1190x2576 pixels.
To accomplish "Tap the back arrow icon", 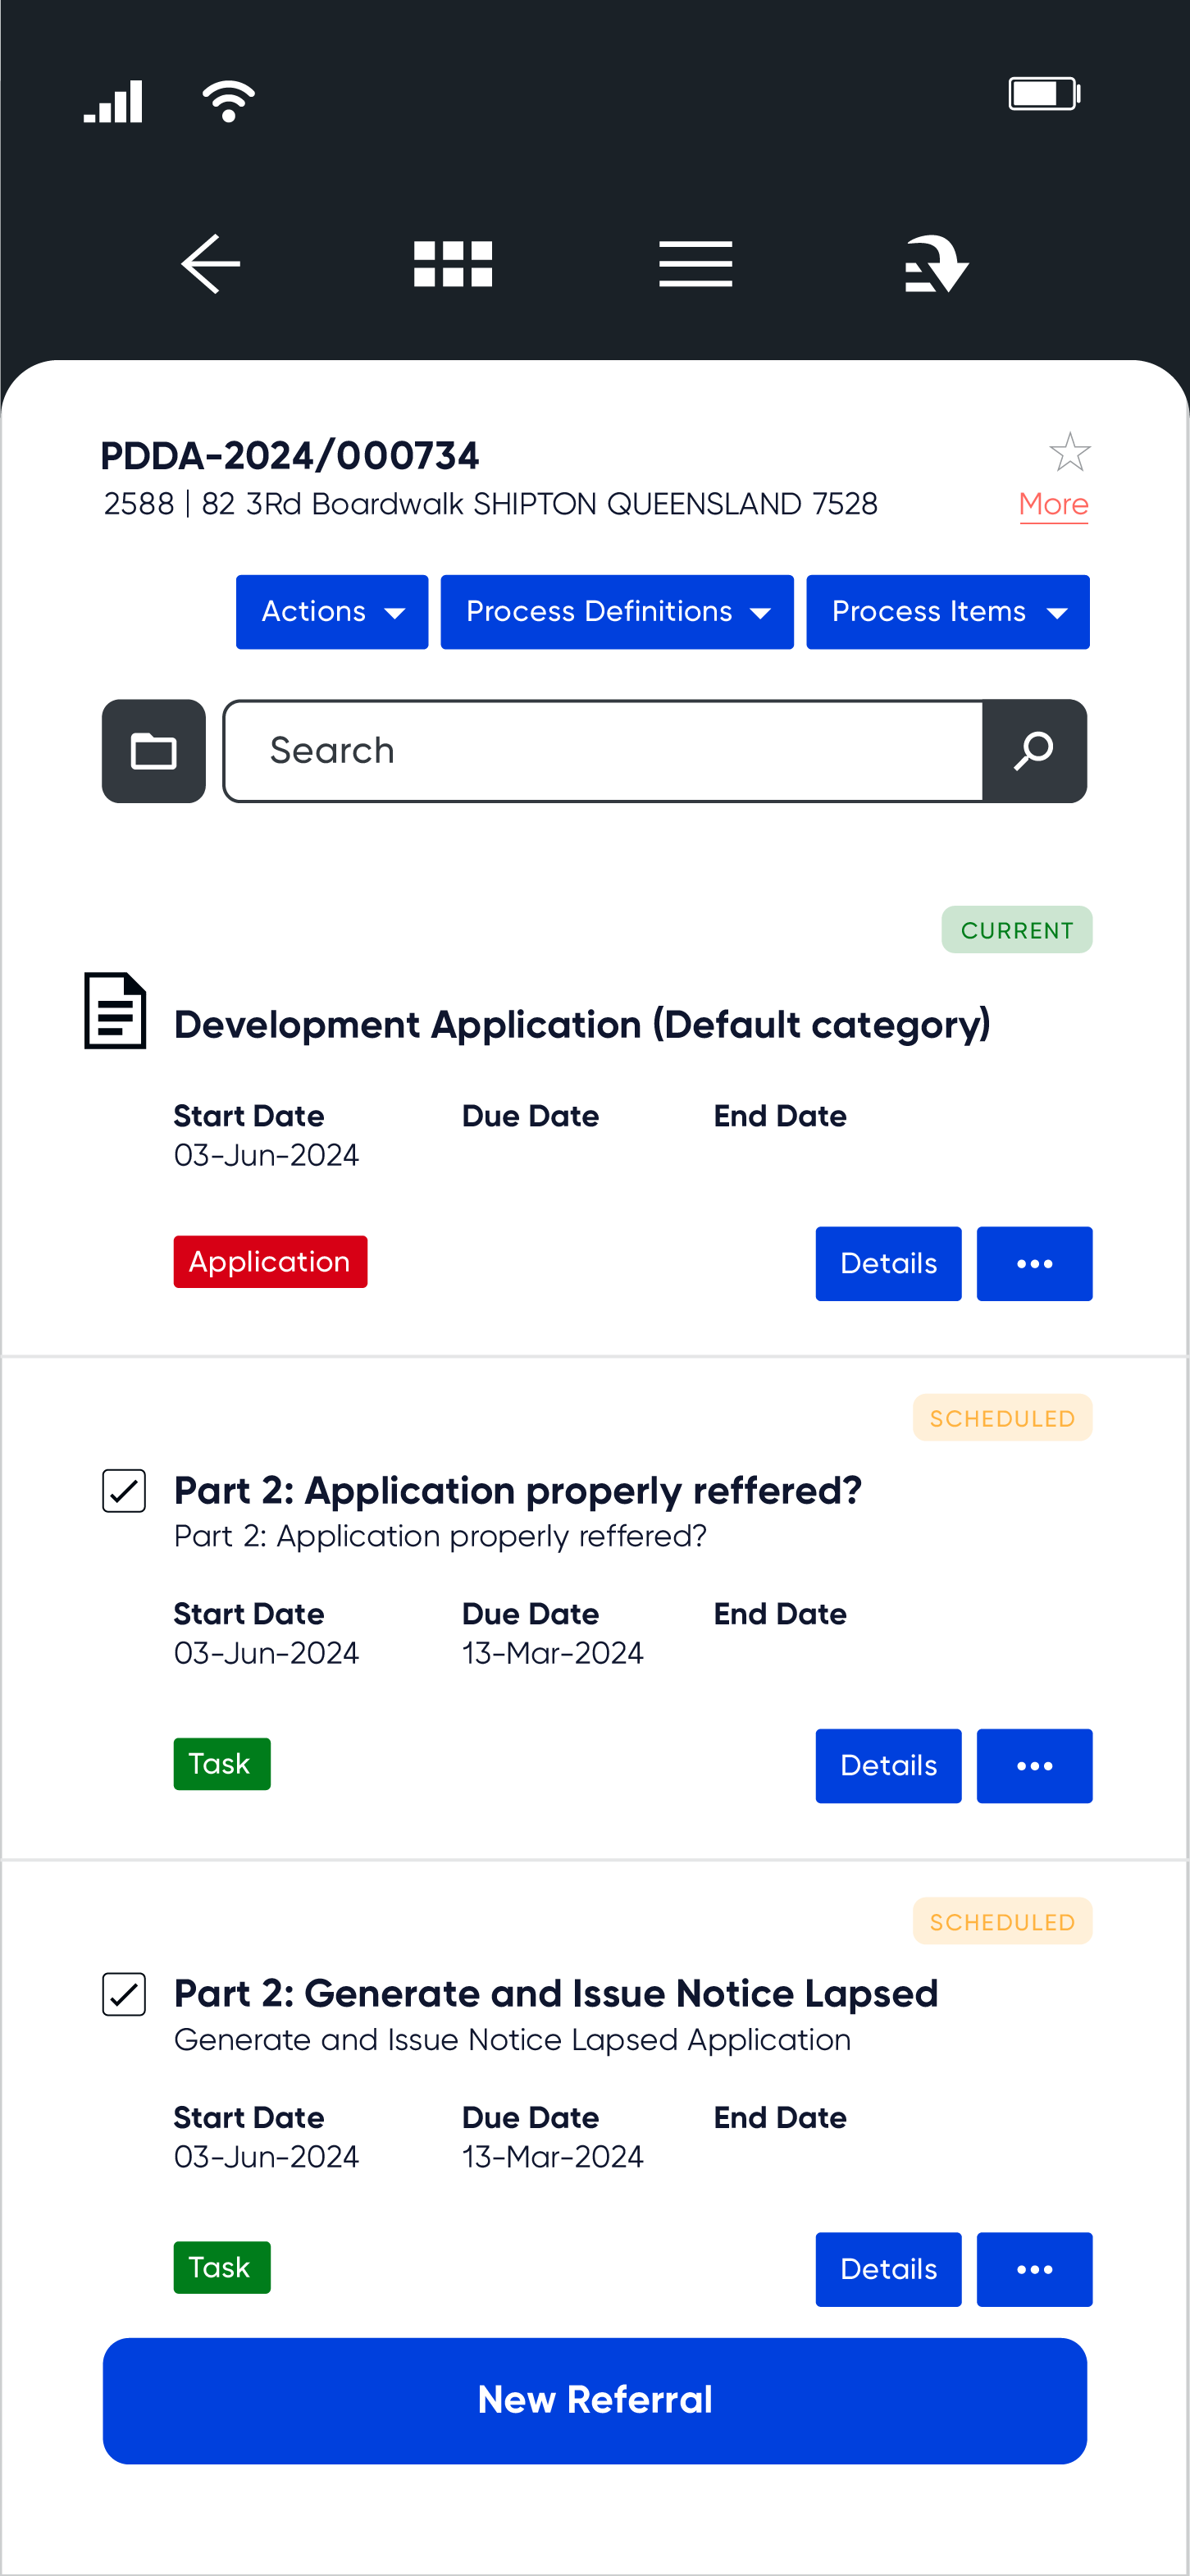I will [211, 264].
